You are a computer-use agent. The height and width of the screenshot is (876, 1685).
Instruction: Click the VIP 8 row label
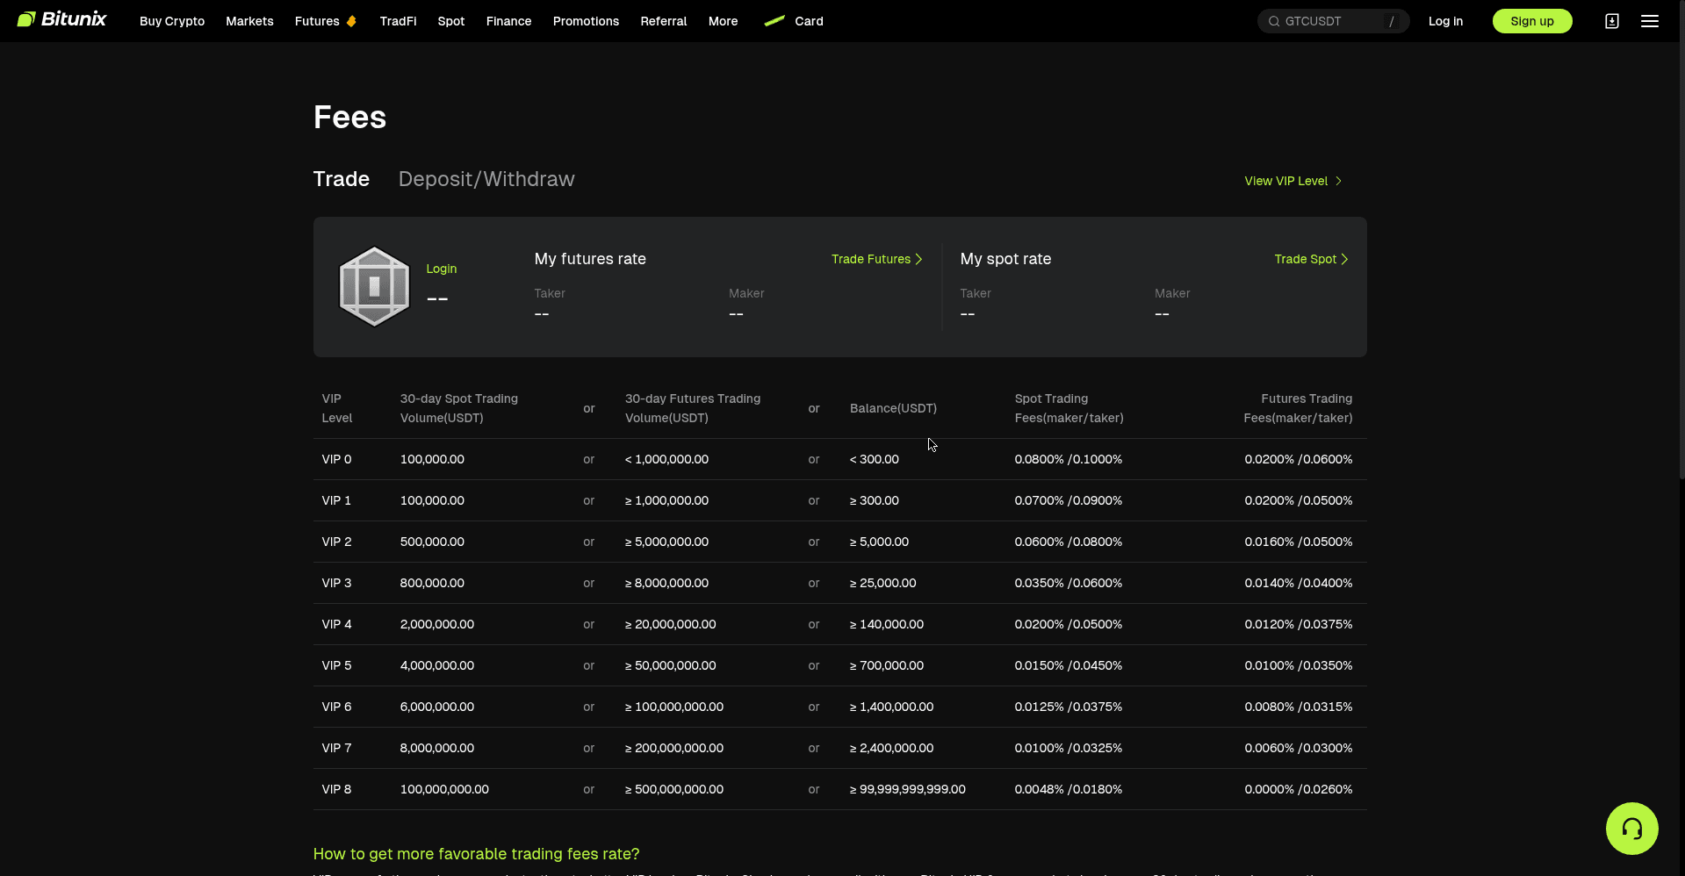337,789
